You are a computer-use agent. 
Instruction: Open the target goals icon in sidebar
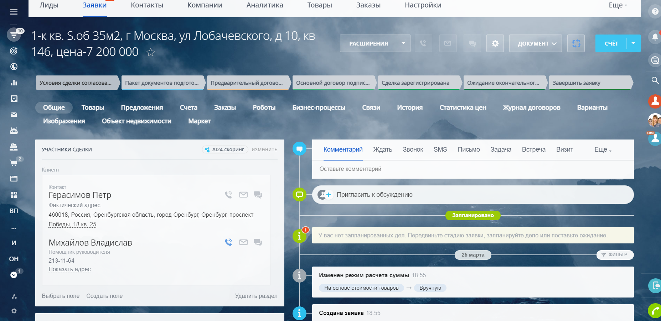point(14,51)
